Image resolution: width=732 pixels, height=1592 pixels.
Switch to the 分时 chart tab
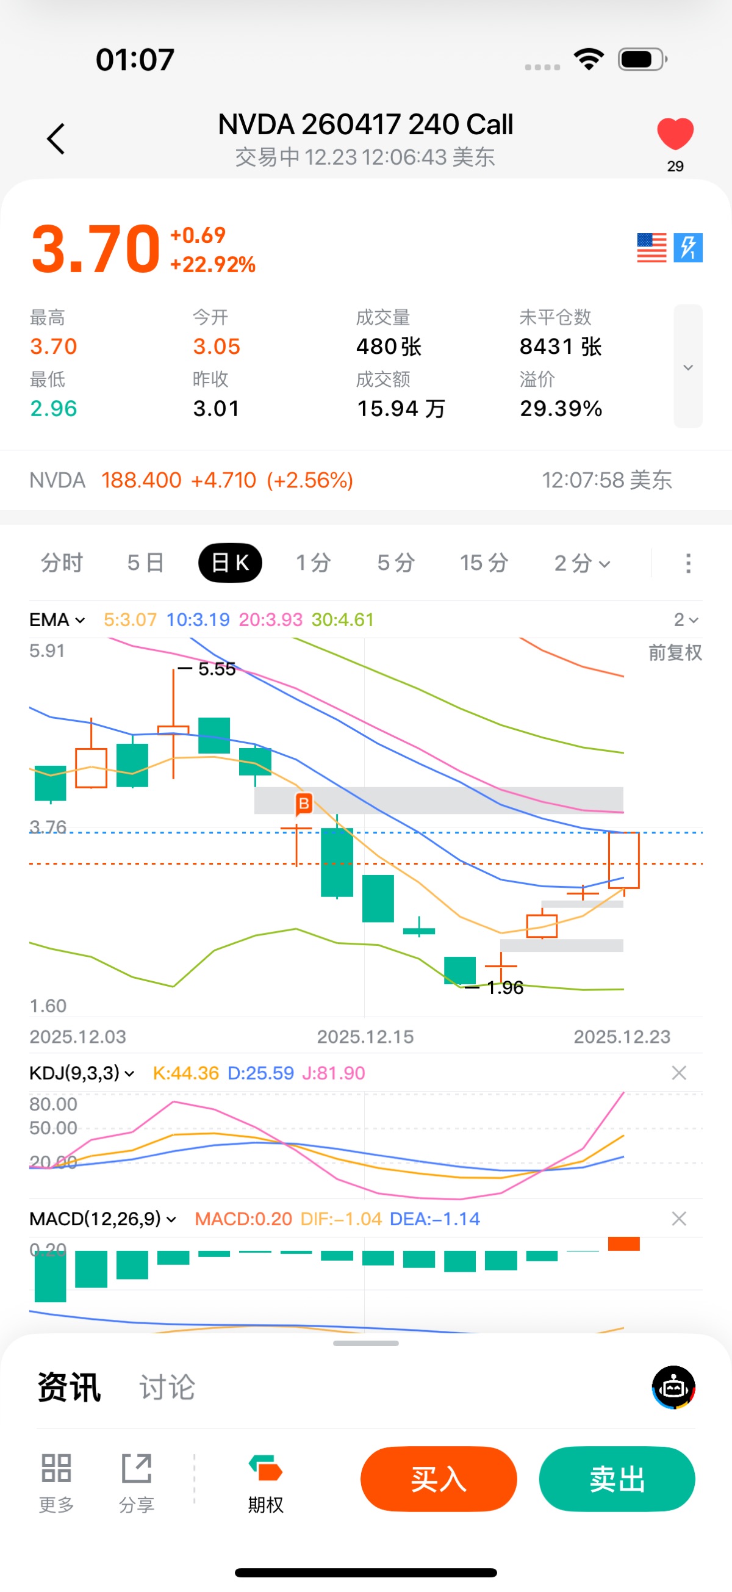coord(62,563)
